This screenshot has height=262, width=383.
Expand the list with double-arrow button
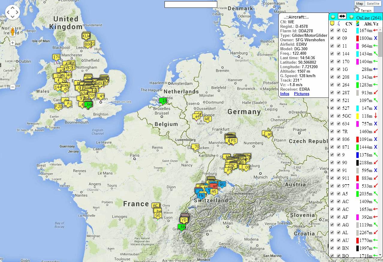[x=342, y=16]
